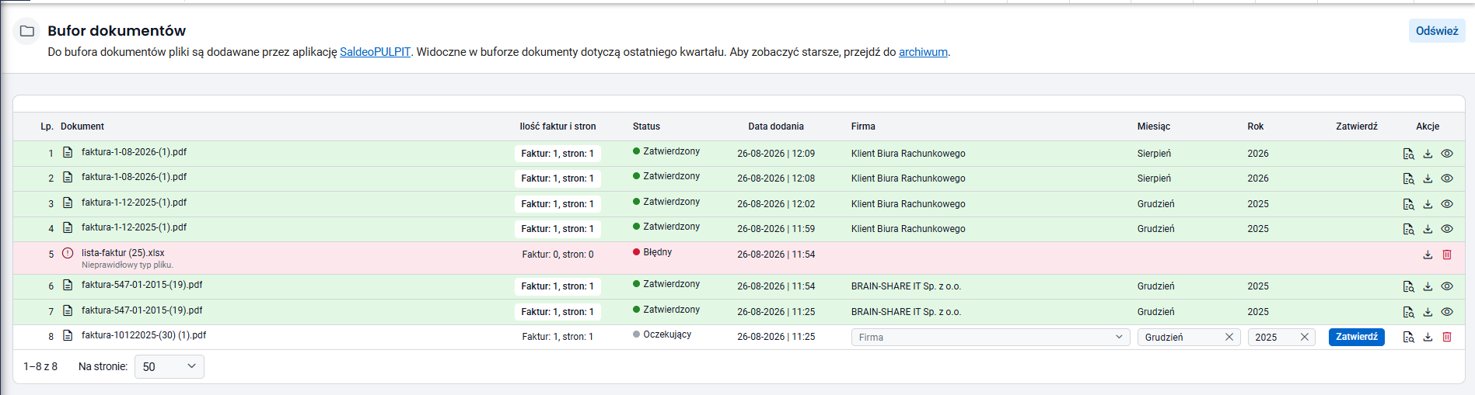Click the 'Ilość faktur i stron' column header

click(x=557, y=126)
